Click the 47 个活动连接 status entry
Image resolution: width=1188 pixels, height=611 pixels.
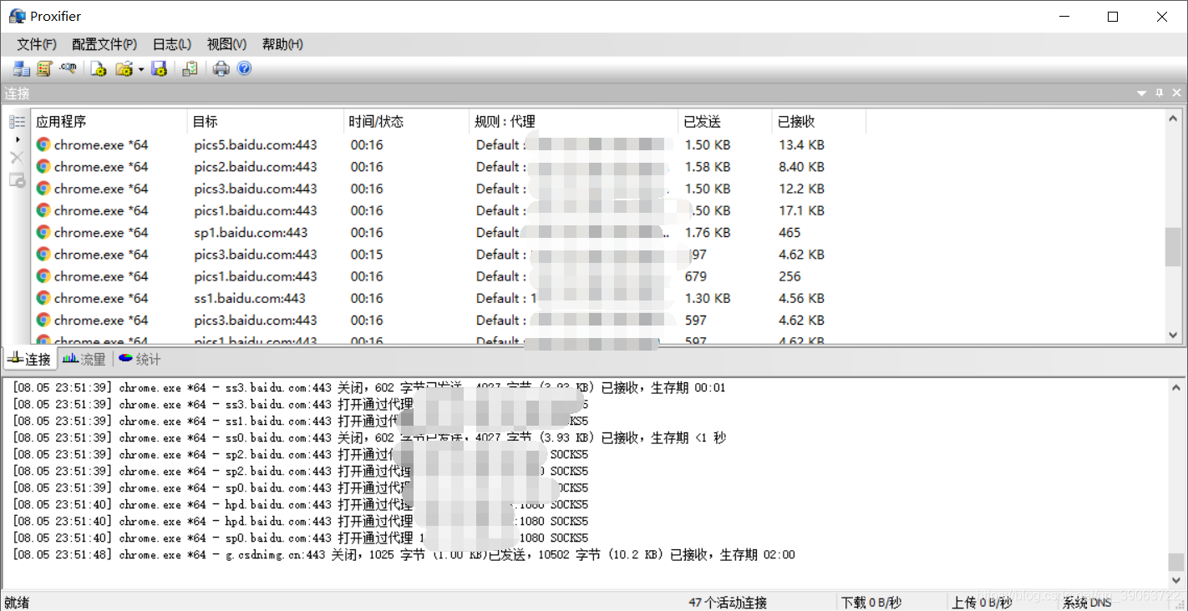pyautogui.click(x=728, y=602)
